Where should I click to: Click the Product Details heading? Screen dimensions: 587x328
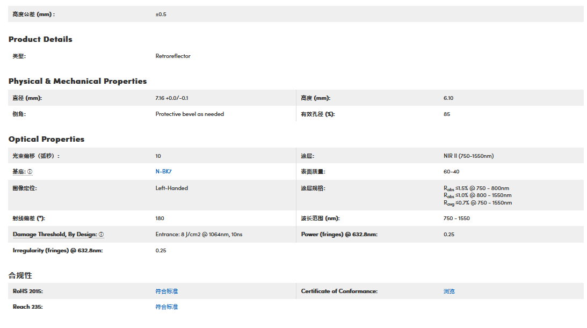[x=40, y=39]
